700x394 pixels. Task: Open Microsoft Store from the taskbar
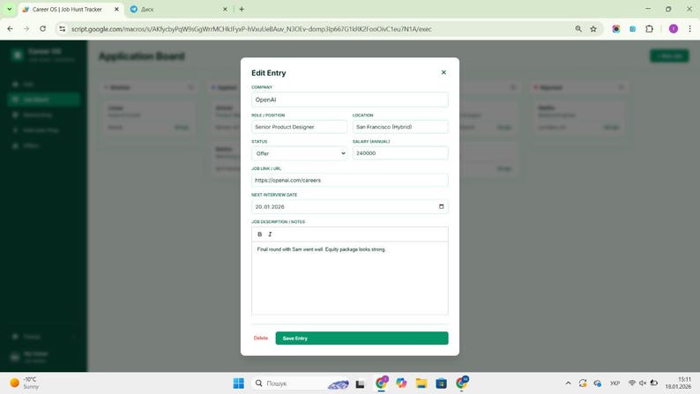click(x=441, y=383)
